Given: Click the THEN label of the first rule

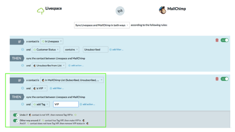Looking at the screenshot, I should pos(17,58).
